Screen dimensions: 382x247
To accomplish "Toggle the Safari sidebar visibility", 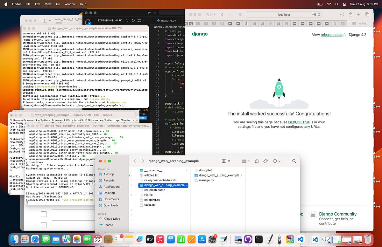I will pos(209,14).
